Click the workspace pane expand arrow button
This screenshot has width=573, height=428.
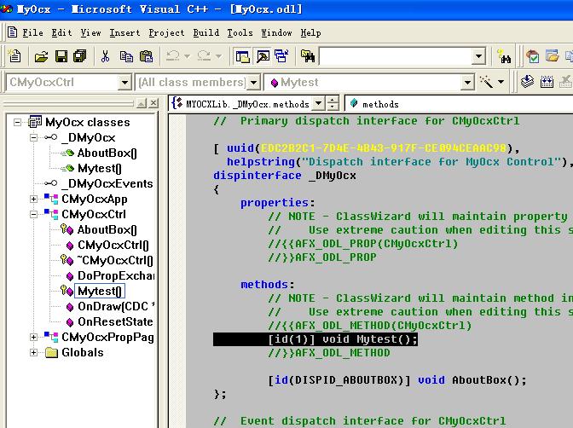click(x=142, y=103)
